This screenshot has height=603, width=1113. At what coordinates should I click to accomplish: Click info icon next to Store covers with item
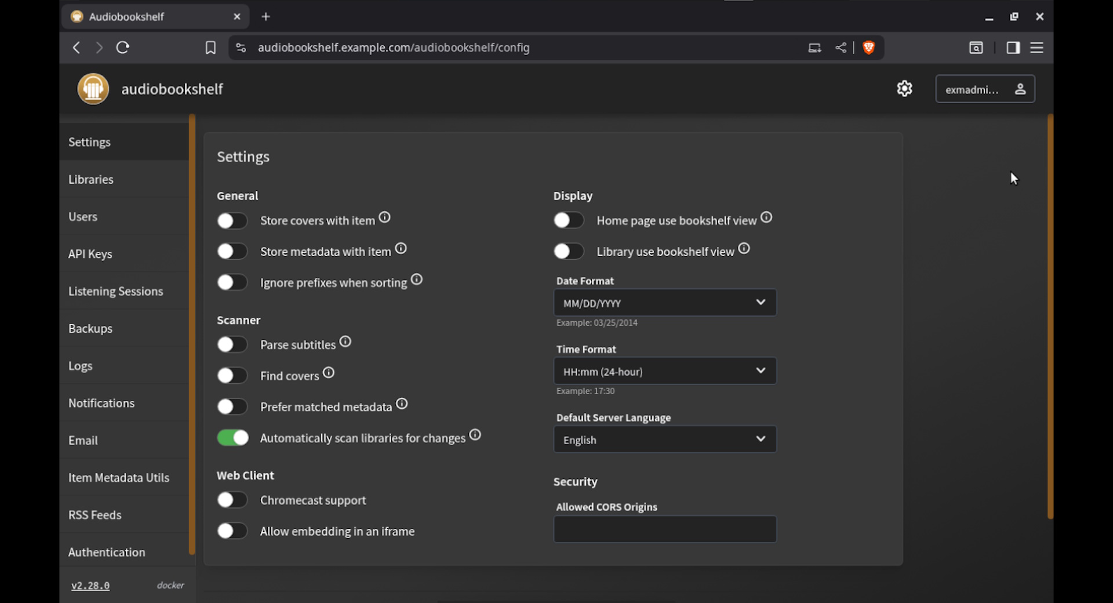pos(385,217)
